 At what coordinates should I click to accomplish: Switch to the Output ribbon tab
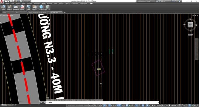pyautogui.click(x=68, y=4)
